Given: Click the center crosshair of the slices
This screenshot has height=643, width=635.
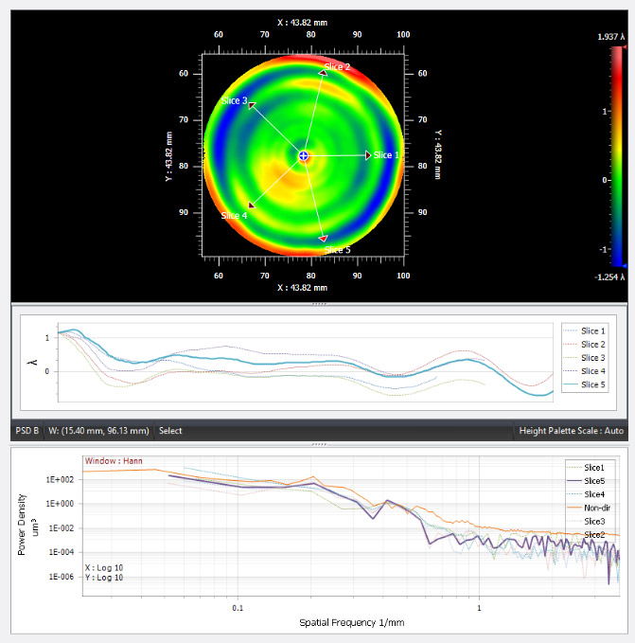Looking at the screenshot, I should 303,155.
